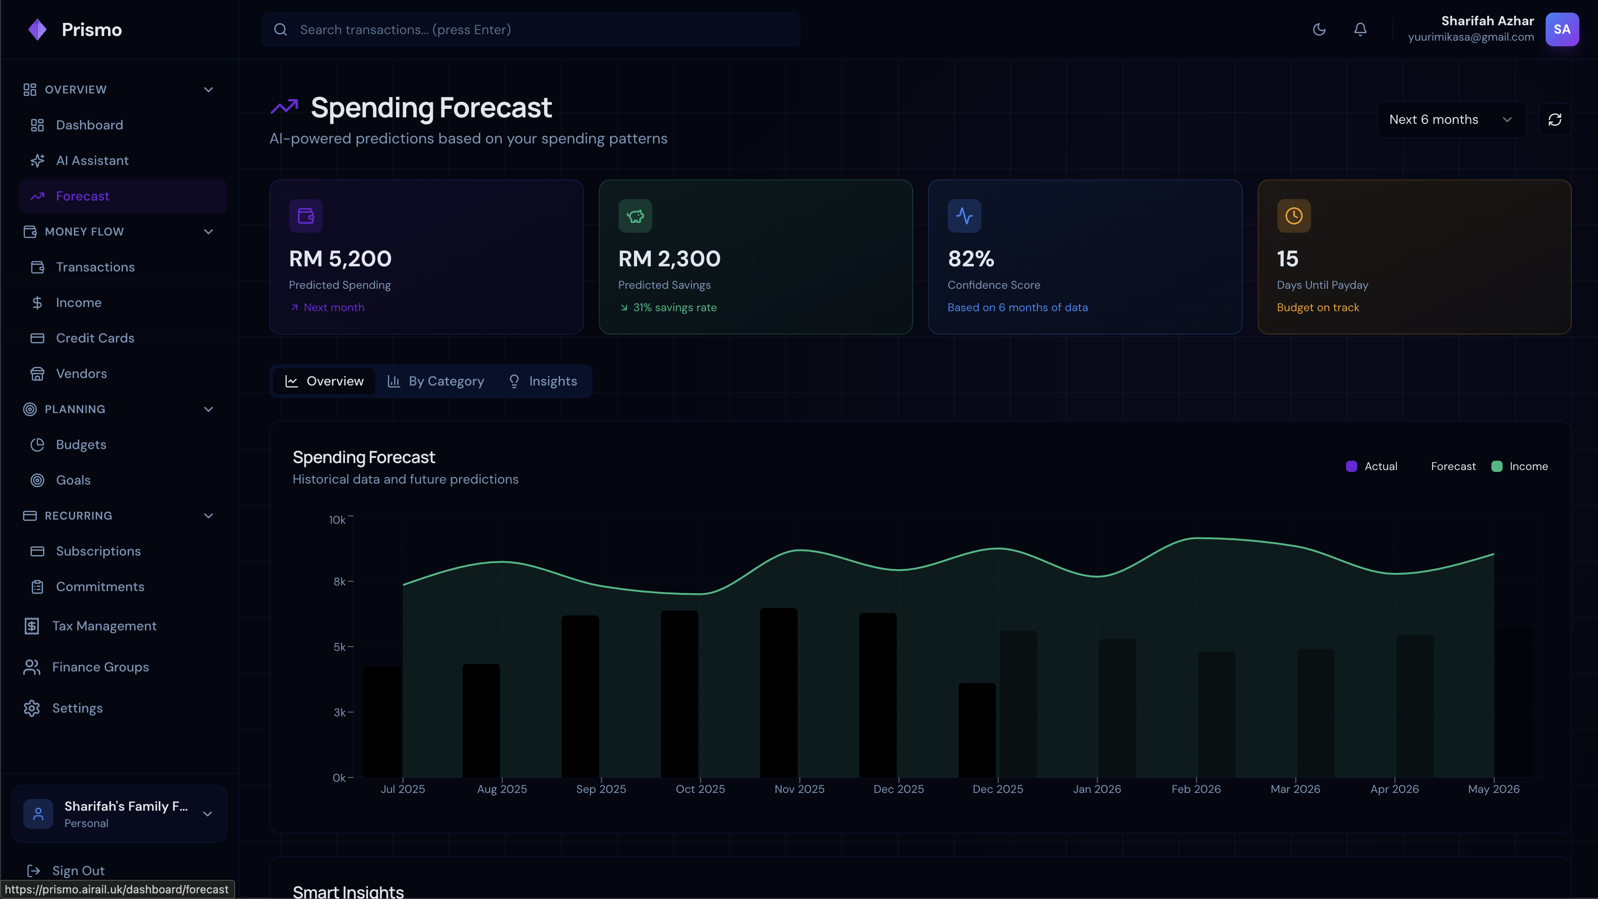The image size is (1598, 899).
Task: Toggle dark mode with the moon icon
Action: [x=1319, y=30]
